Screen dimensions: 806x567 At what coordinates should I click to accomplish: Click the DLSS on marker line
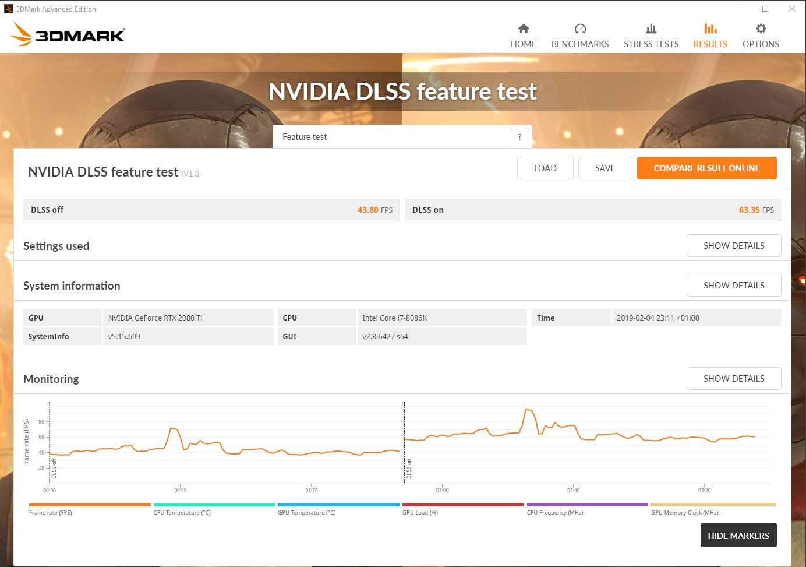point(404,443)
